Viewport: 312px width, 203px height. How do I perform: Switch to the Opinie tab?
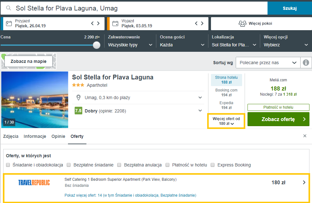coord(58,137)
